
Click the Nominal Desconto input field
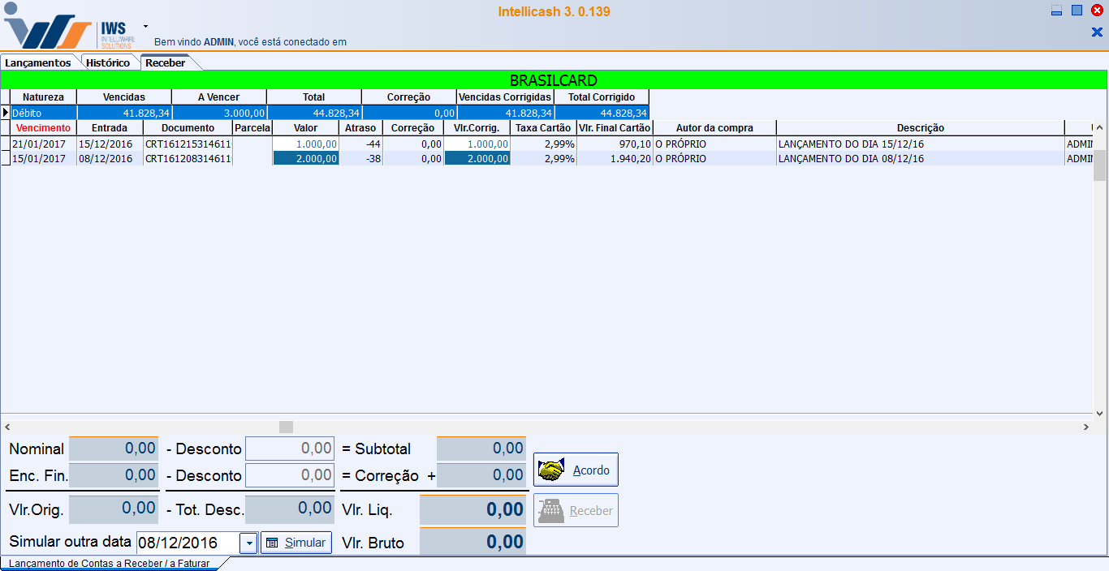coord(290,449)
